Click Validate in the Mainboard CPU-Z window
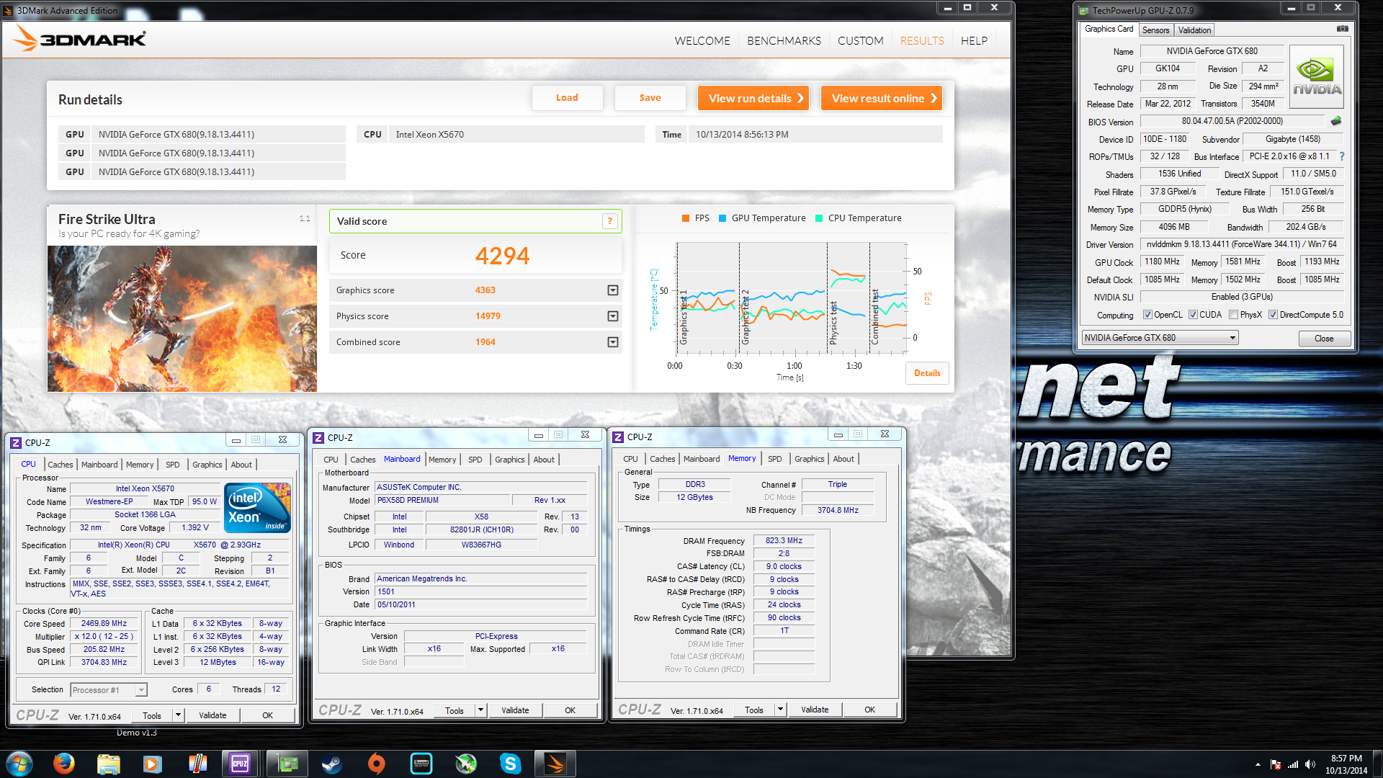Viewport: 1383px width, 778px height. 515,710
